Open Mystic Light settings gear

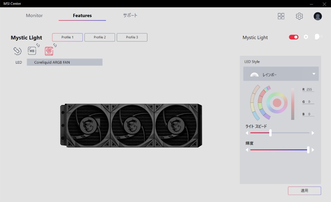pos(306,37)
